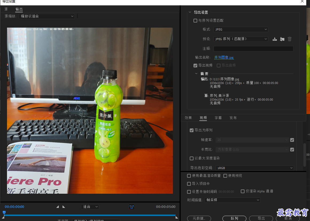Collapse the export settings section
The width and height of the screenshot is (310, 221).
point(190,12)
